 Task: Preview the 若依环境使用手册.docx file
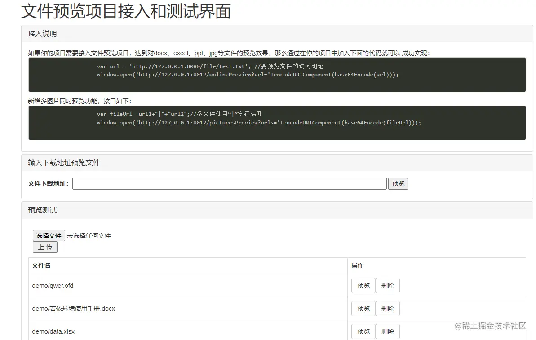pyautogui.click(x=363, y=308)
